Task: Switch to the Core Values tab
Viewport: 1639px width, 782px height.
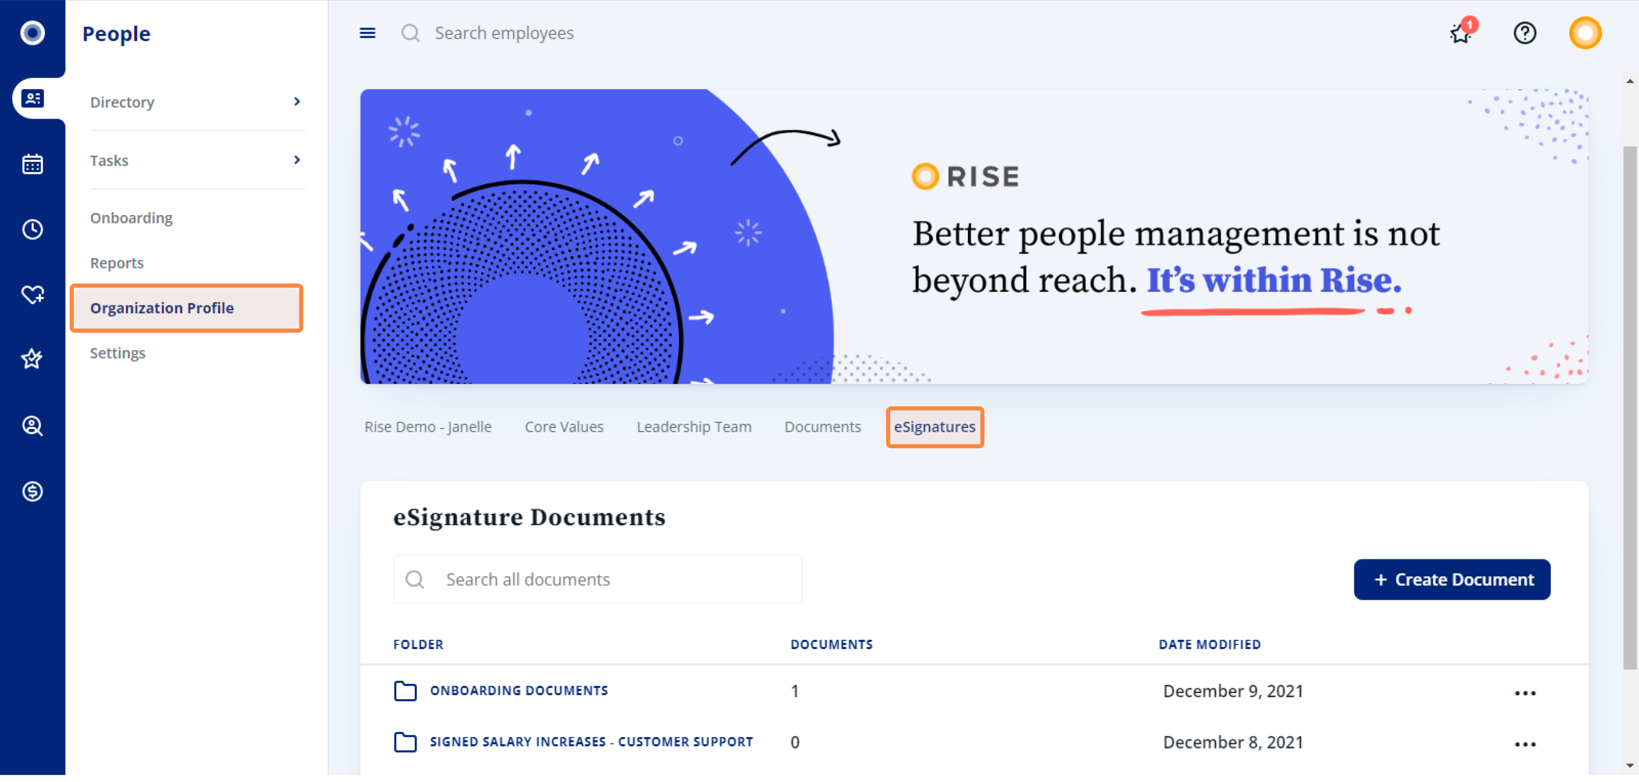Action: 564,428
